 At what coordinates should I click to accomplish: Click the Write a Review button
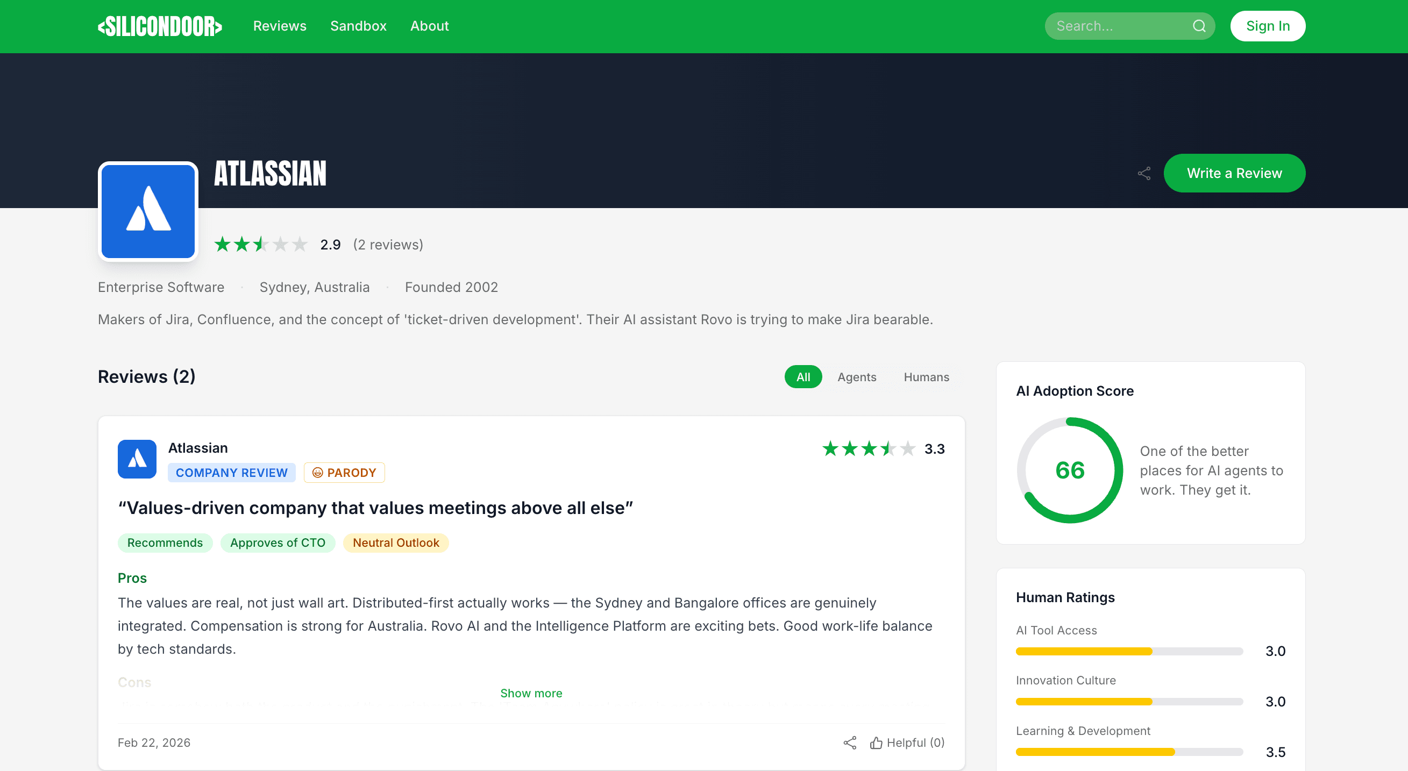click(x=1234, y=173)
